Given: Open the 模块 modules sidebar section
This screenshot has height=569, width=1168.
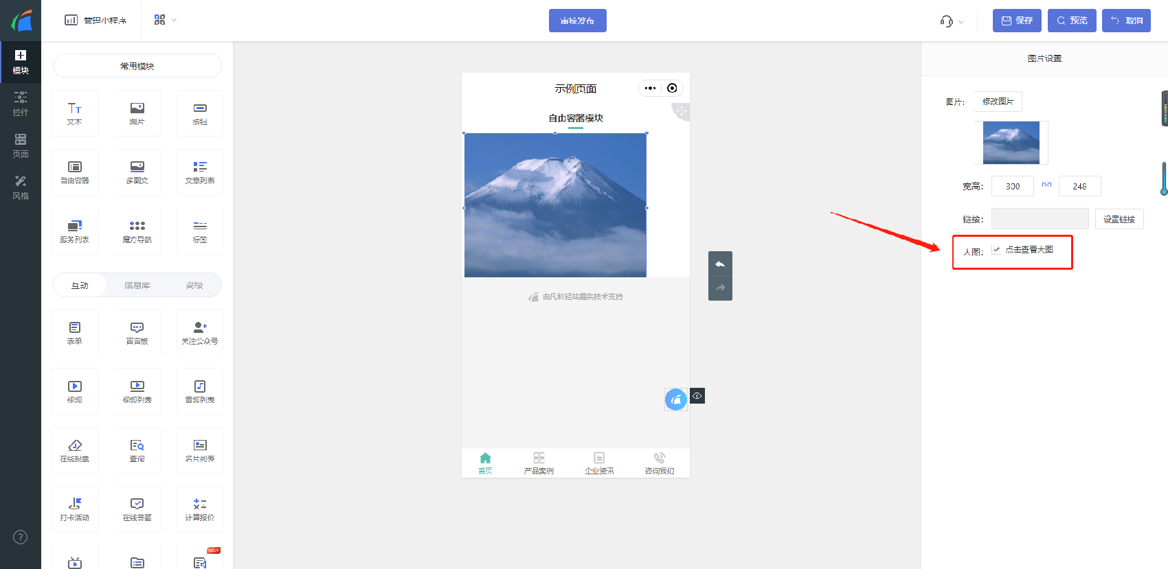Looking at the screenshot, I should tap(21, 62).
